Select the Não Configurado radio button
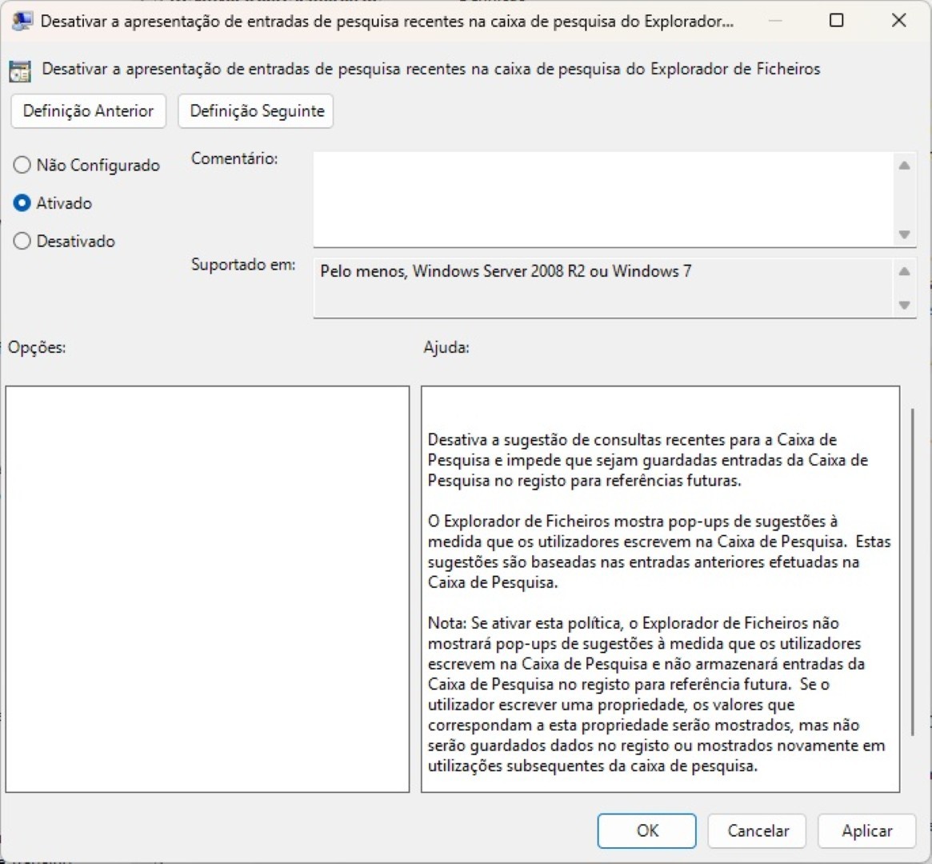The image size is (932, 864). click(22, 166)
